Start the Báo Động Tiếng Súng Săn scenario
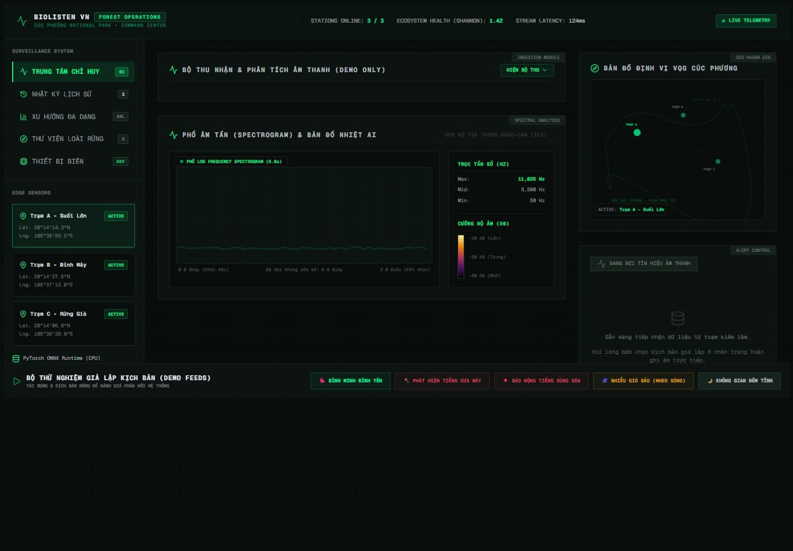Screen dimensions: 793x551 tap(541, 381)
